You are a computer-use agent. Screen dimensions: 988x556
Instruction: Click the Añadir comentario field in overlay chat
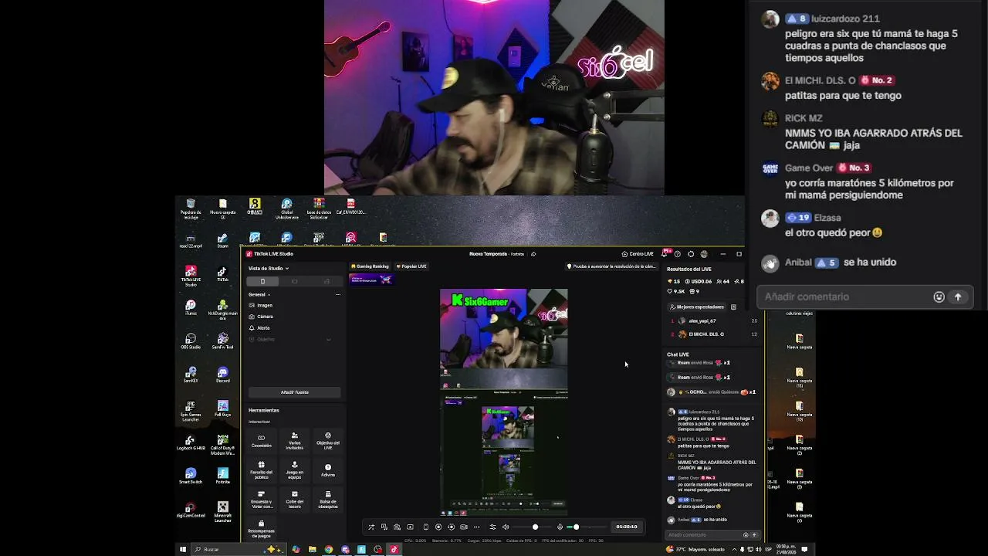click(844, 297)
